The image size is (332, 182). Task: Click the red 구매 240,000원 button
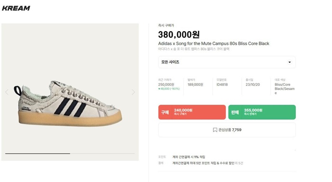point(192,112)
